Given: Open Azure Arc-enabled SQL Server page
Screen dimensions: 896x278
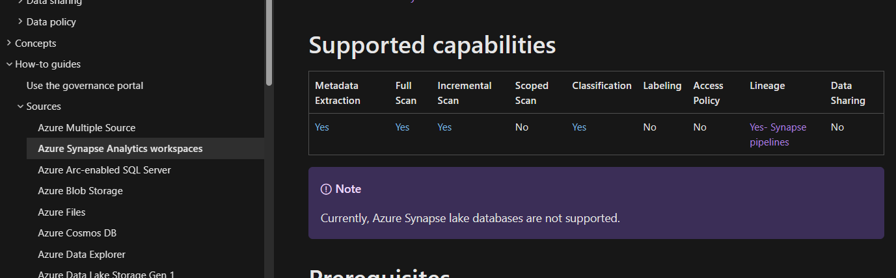Looking at the screenshot, I should tap(104, 170).
